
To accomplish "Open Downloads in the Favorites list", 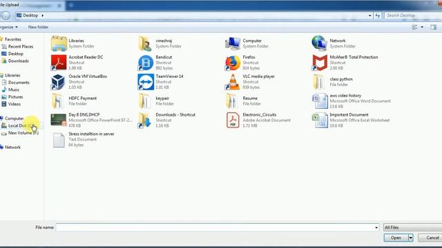I will 19,61.
